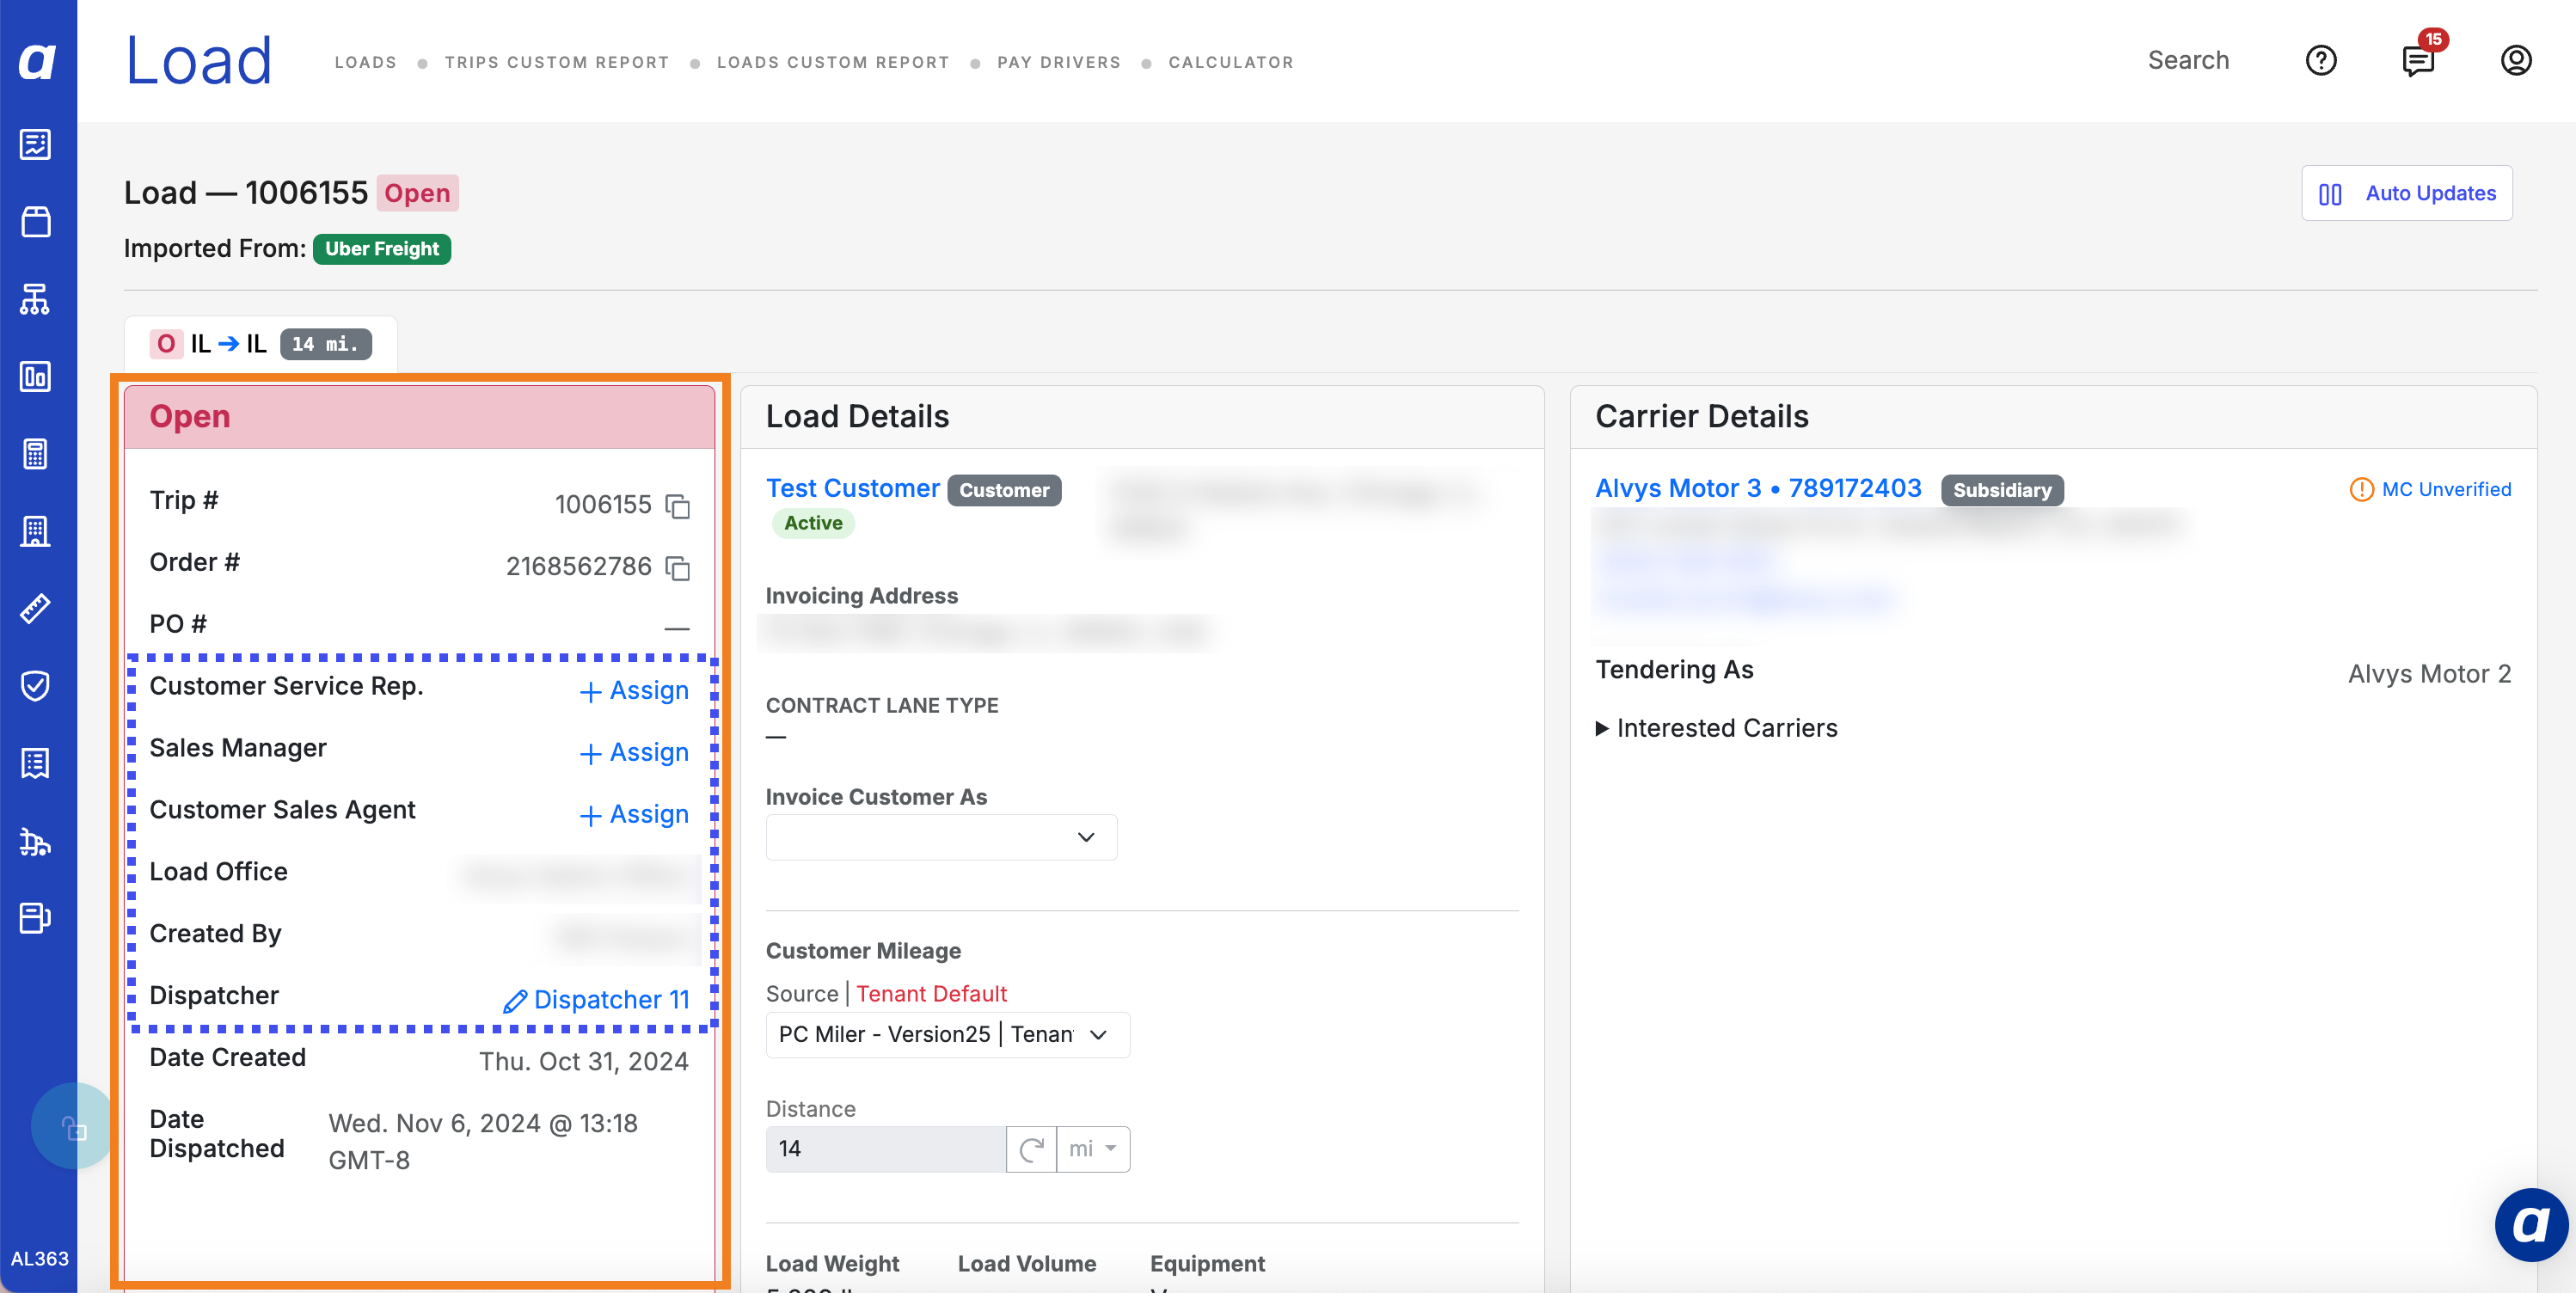Open the ruler icon in sidebar
2576x1293 pixels.
(x=36, y=608)
